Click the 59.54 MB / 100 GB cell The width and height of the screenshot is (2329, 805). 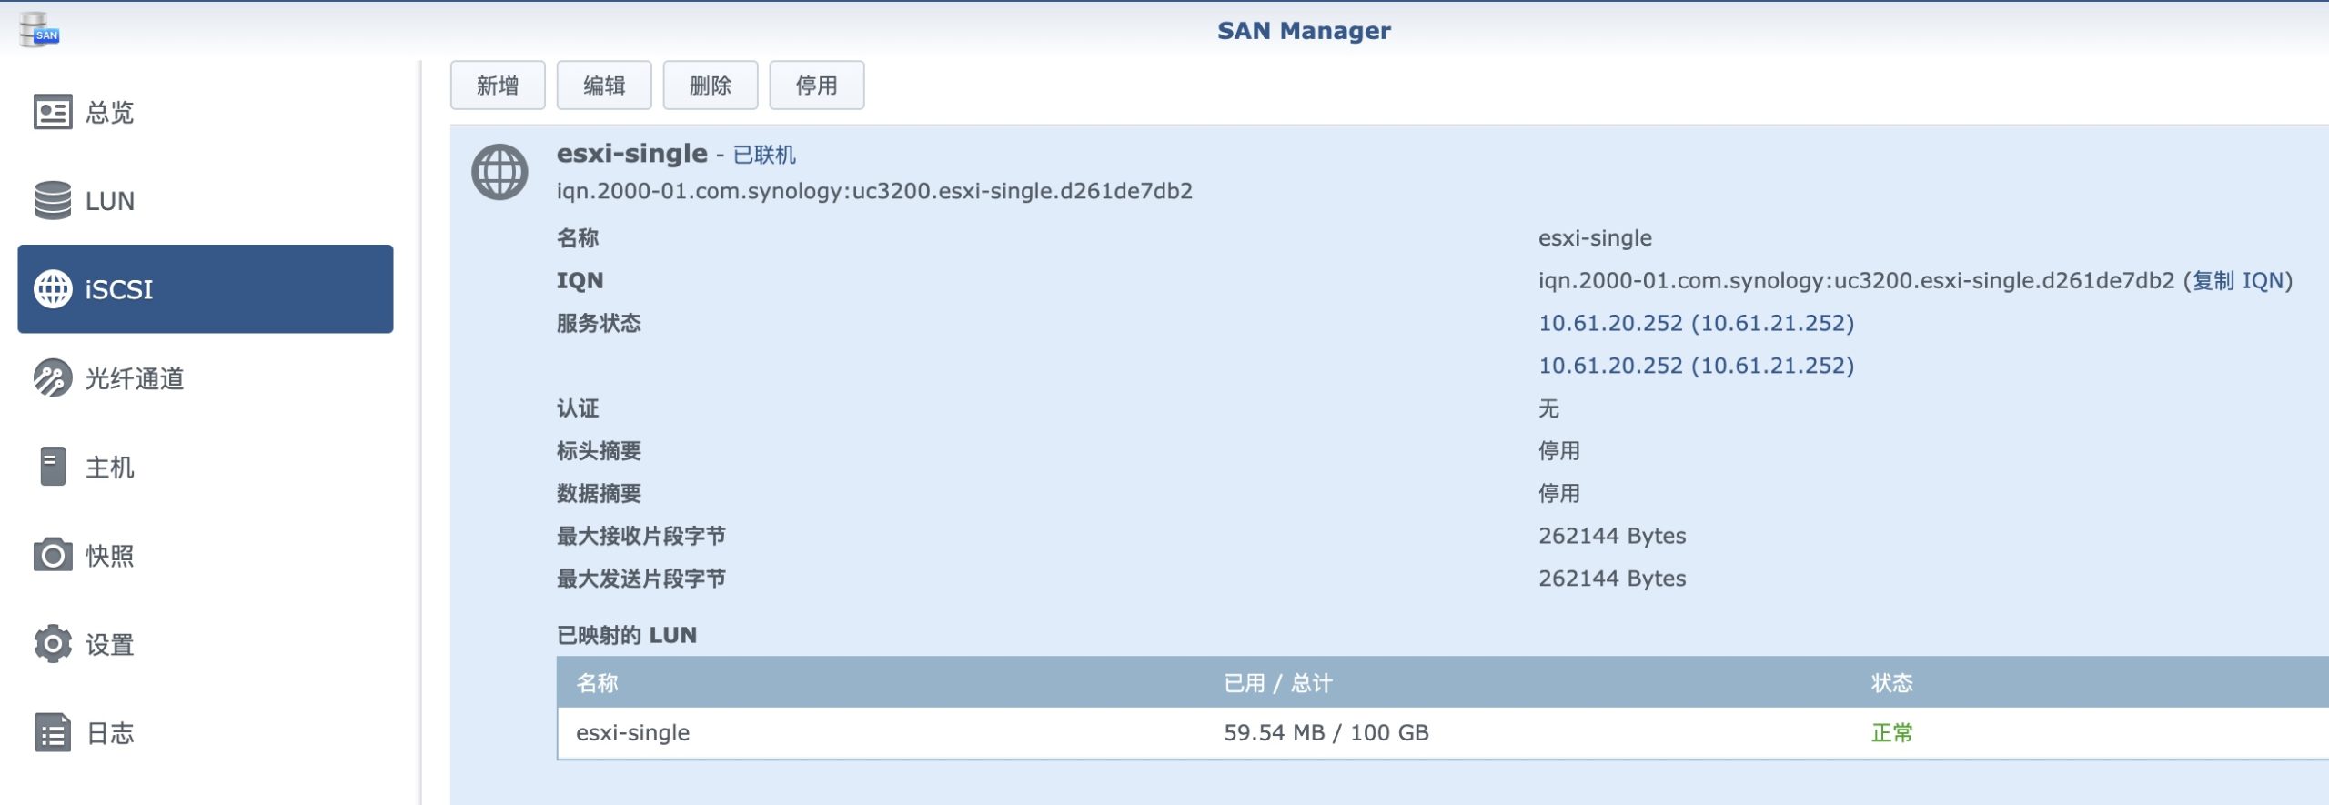click(1326, 733)
